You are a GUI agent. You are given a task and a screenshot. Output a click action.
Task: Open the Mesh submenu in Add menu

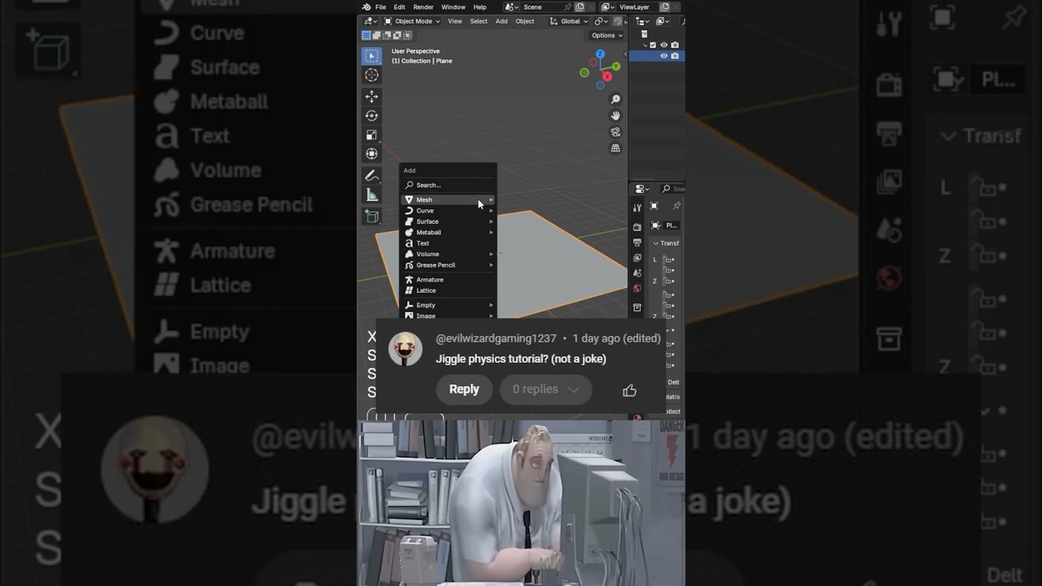[x=449, y=199]
